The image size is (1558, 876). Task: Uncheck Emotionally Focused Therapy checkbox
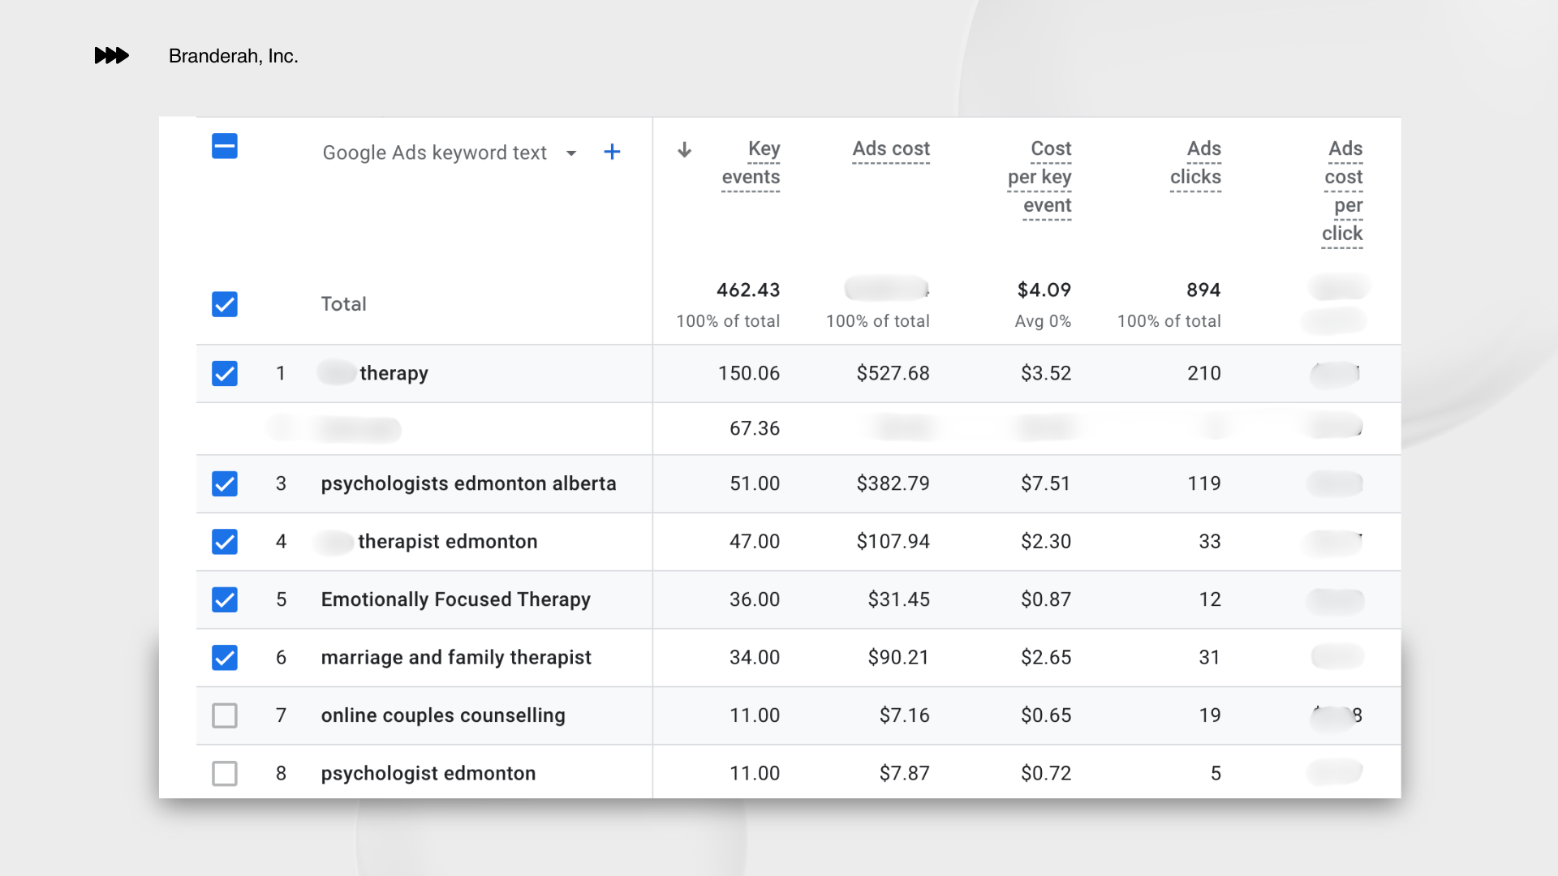pyautogui.click(x=225, y=599)
